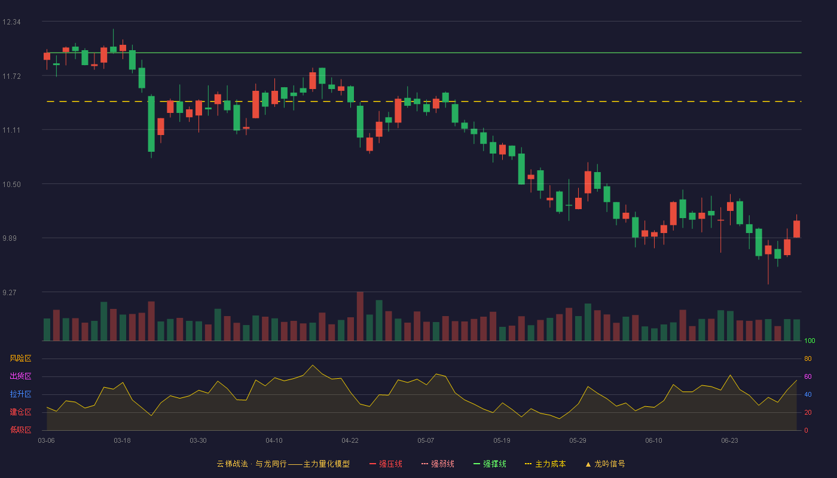Click the 12.34 price axis label

pos(11,22)
